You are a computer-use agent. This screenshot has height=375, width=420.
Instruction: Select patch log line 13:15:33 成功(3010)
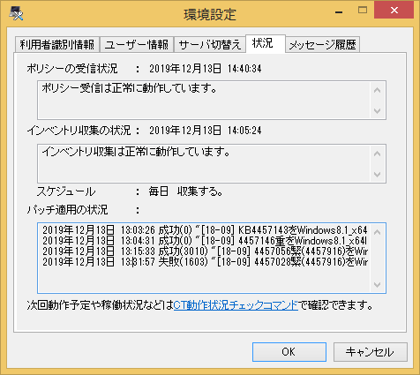click(205, 251)
